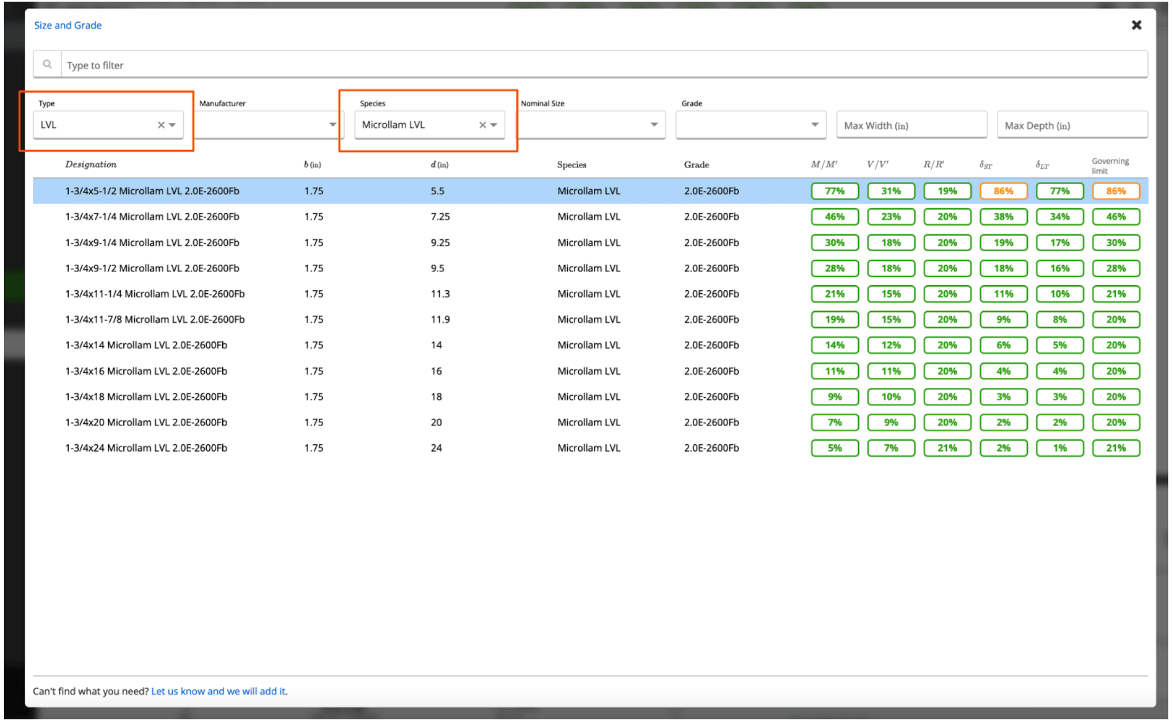Click the Size and Grade title
The image size is (1172, 724).
click(x=68, y=25)
